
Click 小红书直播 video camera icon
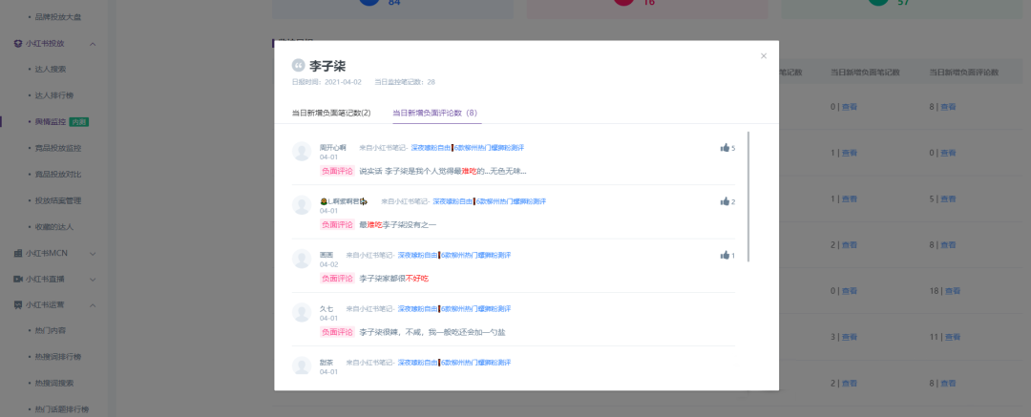[x=18, y=279]
